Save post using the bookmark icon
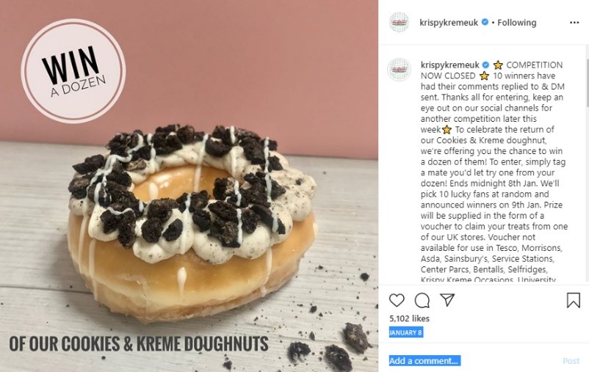Image resolution: width=589 pixels, height=372 pixels. tap(574, 300)
